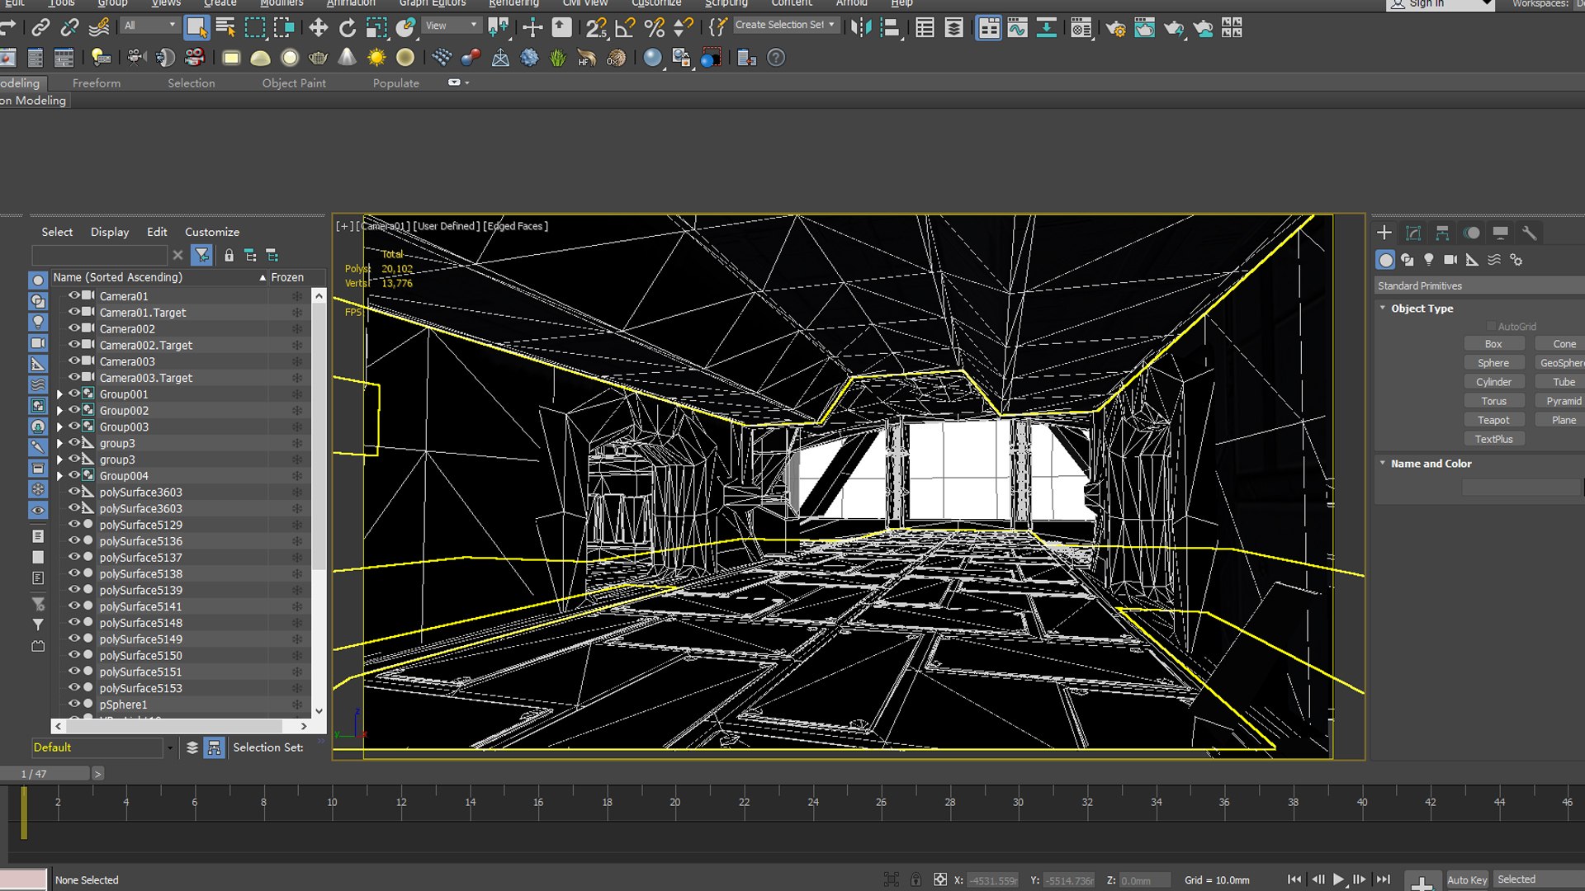Toggle visibility of polySurface5129
This screenshot has width=1585, height=891.
tap(74, 524)
